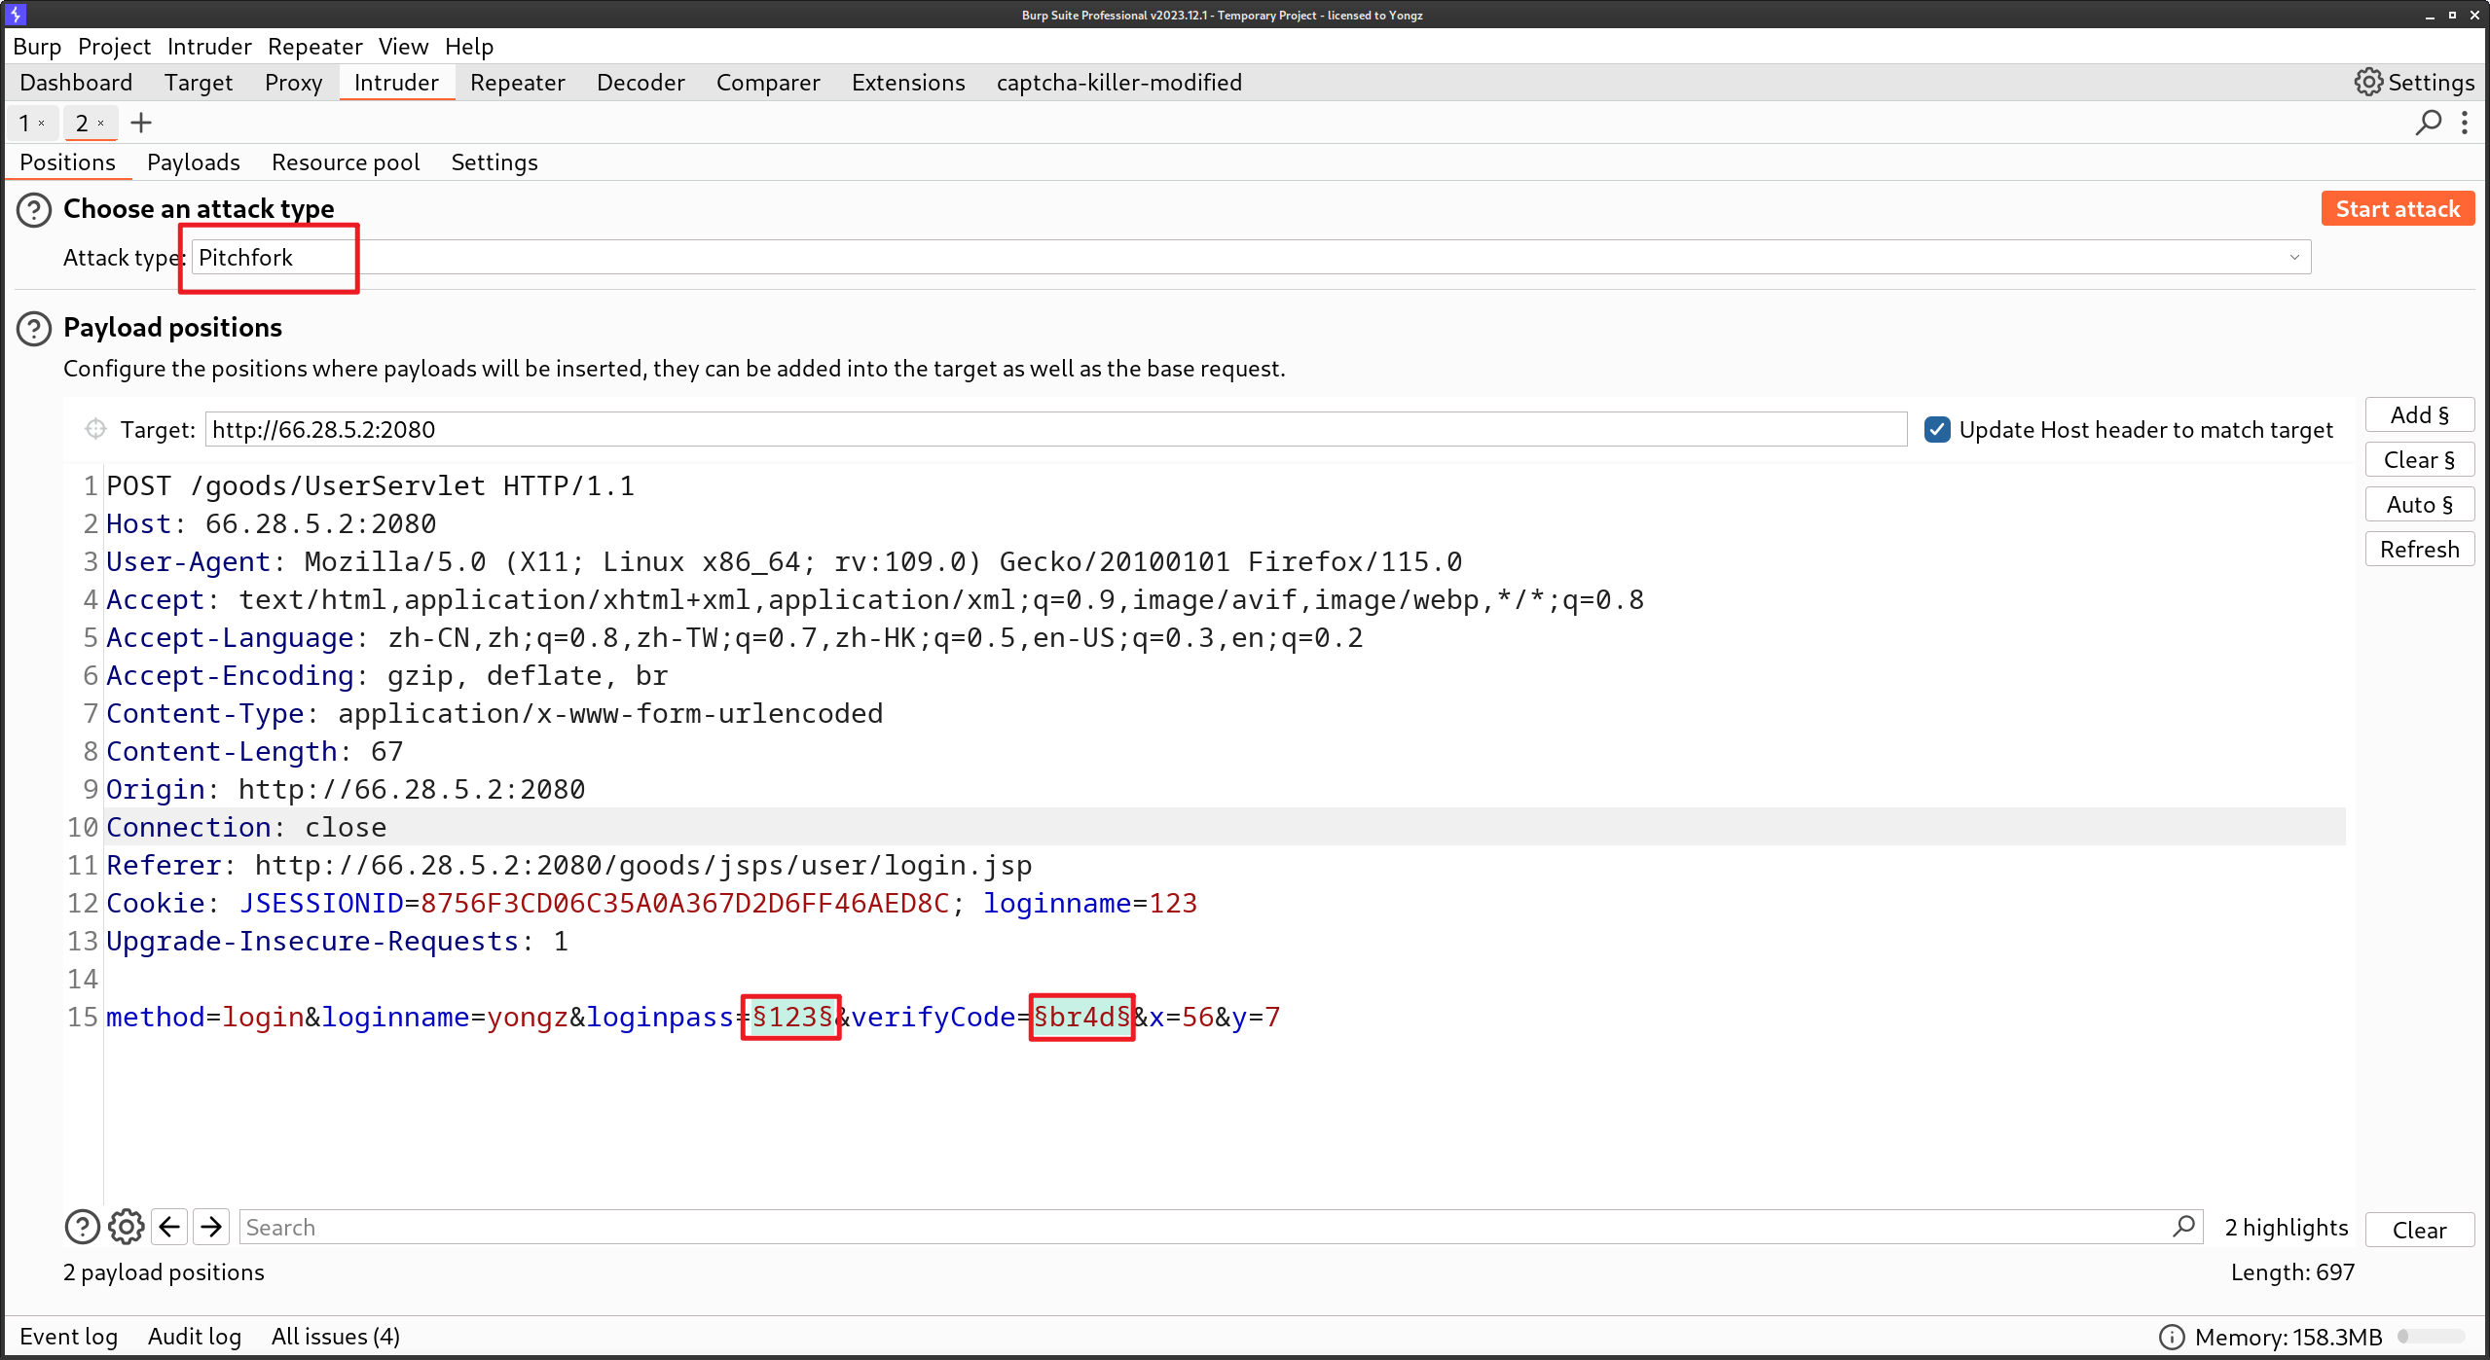Click the search magnifier in the Intruder tab bar
Image resolution: width=2490 pixels, height=1360 pixels.
[2429, 123]
